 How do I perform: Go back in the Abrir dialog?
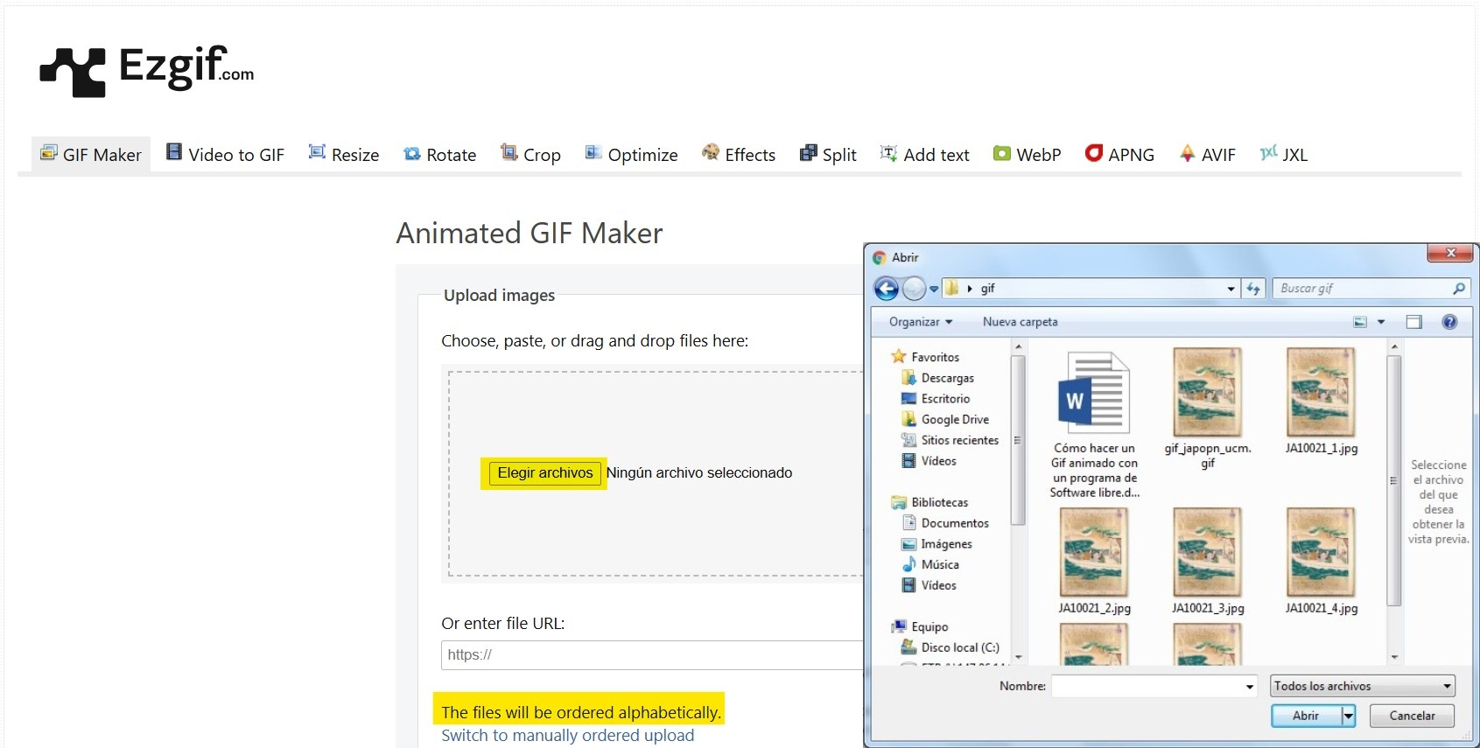887,289
